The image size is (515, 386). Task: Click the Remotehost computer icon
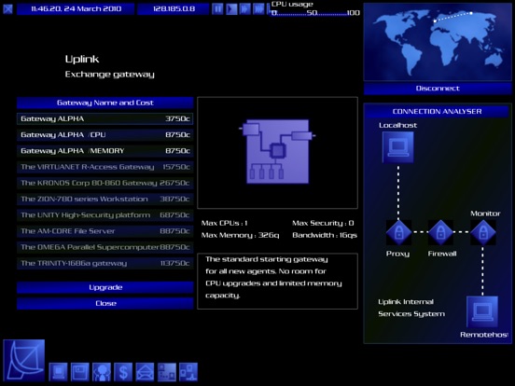[482, 311]
